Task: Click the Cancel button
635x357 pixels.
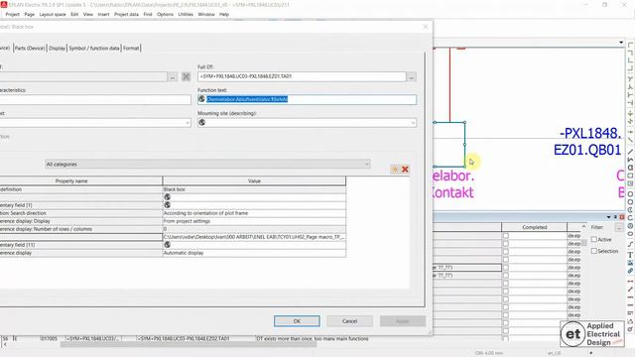Action: [x=349, y=321]
